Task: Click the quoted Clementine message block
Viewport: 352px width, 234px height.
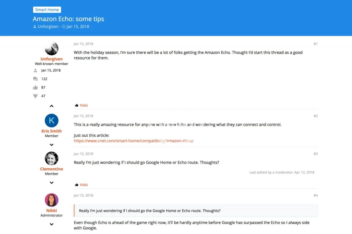Action: [196, 211]
